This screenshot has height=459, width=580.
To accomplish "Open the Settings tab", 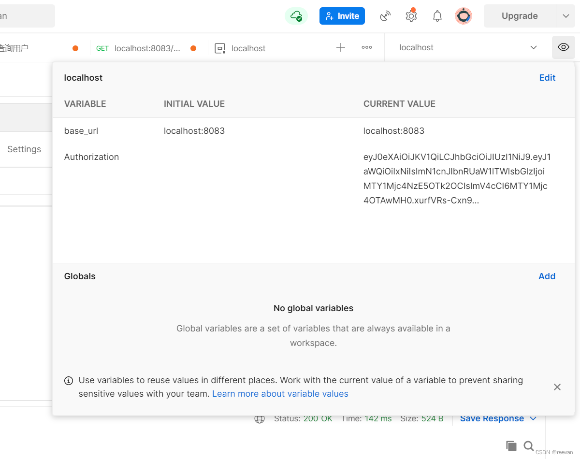I will tap(24, 149).
